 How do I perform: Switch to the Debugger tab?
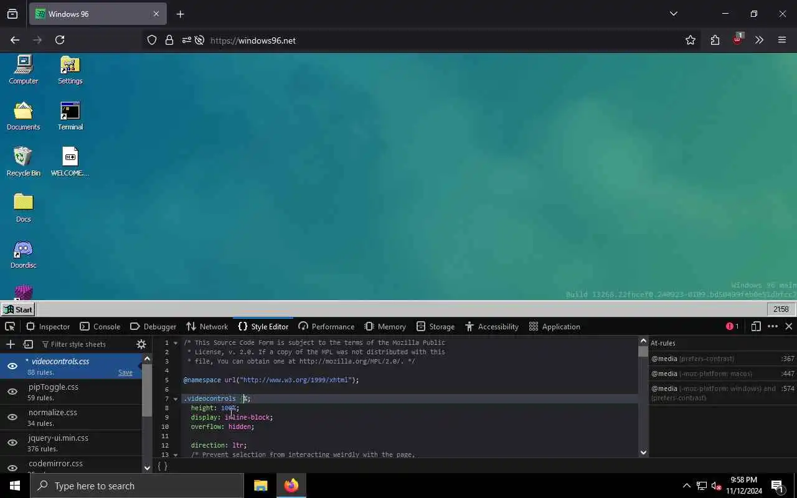(153, 326)
